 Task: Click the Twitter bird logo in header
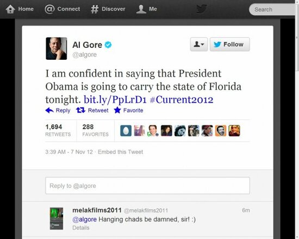coord(202,9)
